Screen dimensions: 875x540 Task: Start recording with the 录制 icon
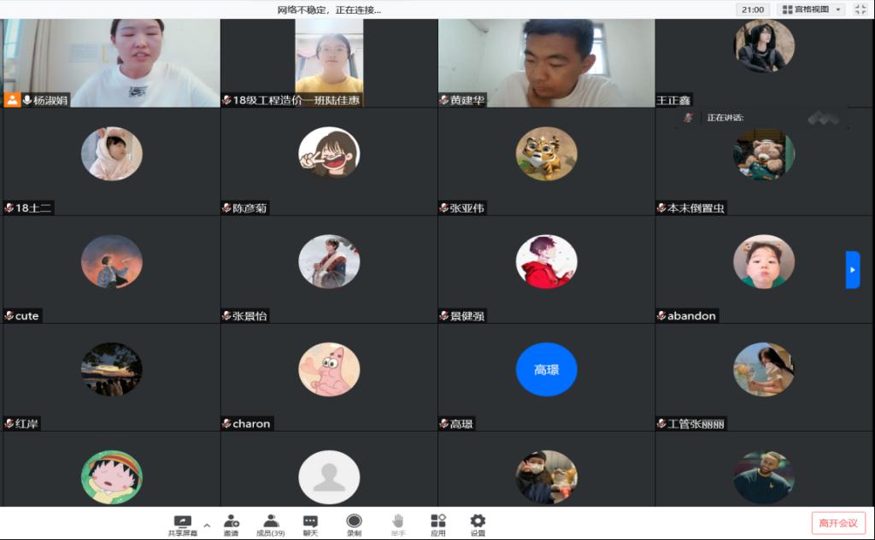click(x=354, y=521)
